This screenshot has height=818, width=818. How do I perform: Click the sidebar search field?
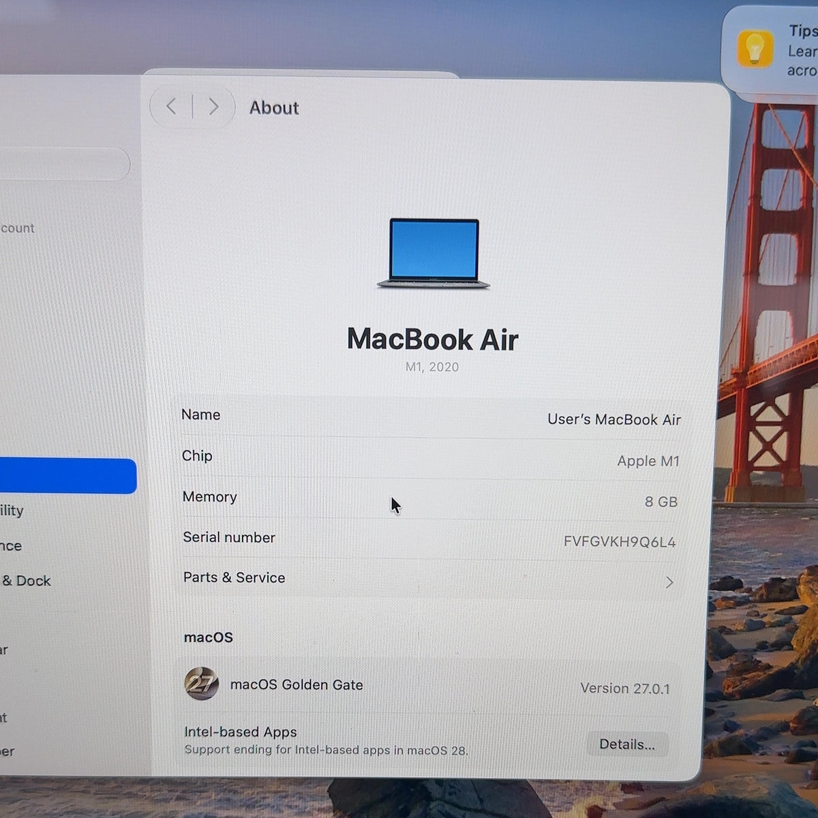click(x=64, y=164)
